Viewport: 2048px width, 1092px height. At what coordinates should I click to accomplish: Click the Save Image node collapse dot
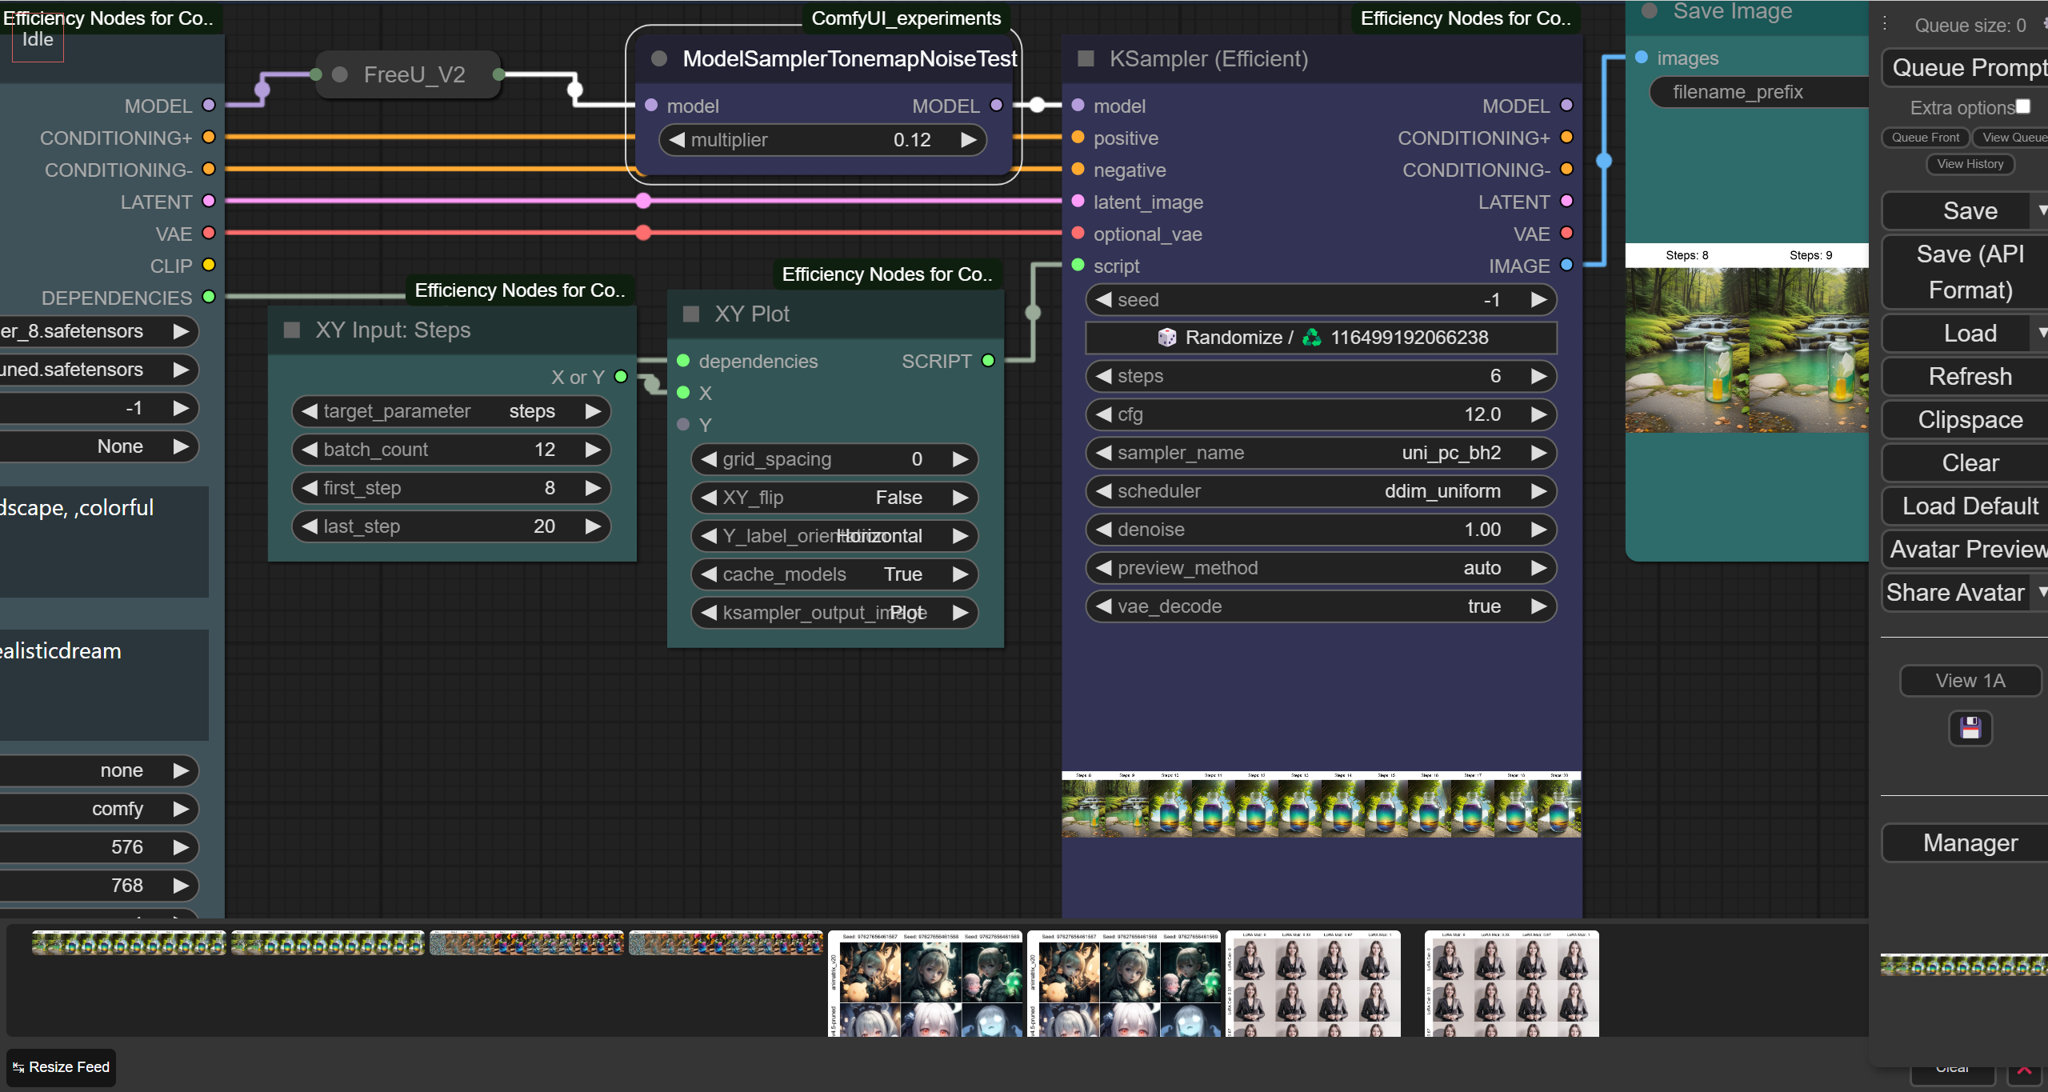coord(1649,11)
